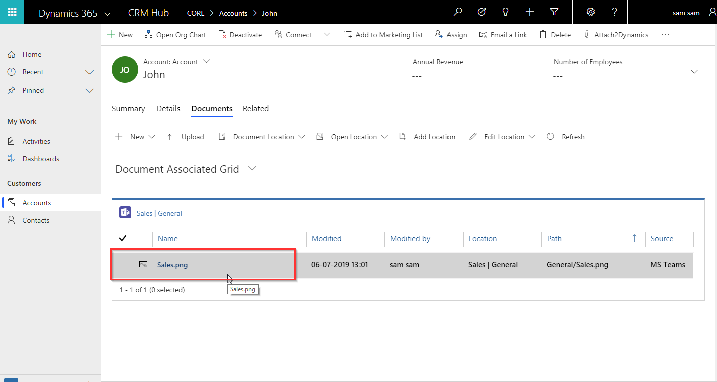717x382 pixels.
Task: Open the more commands ellipsis
Action: pos(665,35)
